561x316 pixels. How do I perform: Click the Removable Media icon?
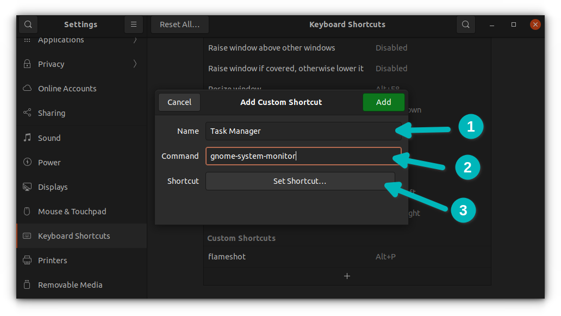pyautogui.click(x=27, y=284)
